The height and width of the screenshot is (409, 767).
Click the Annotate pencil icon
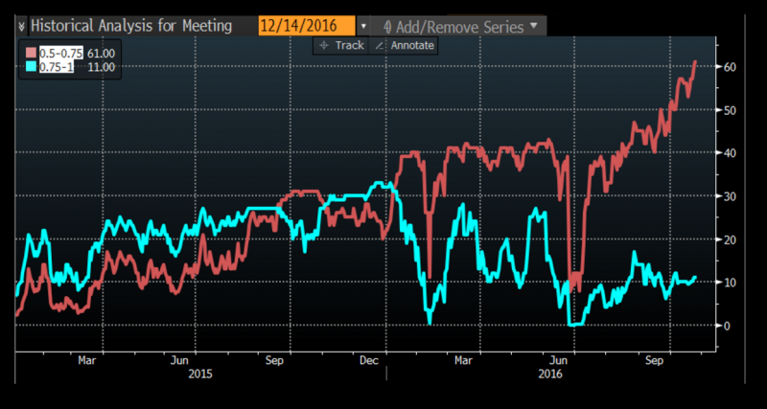(379, 46)
